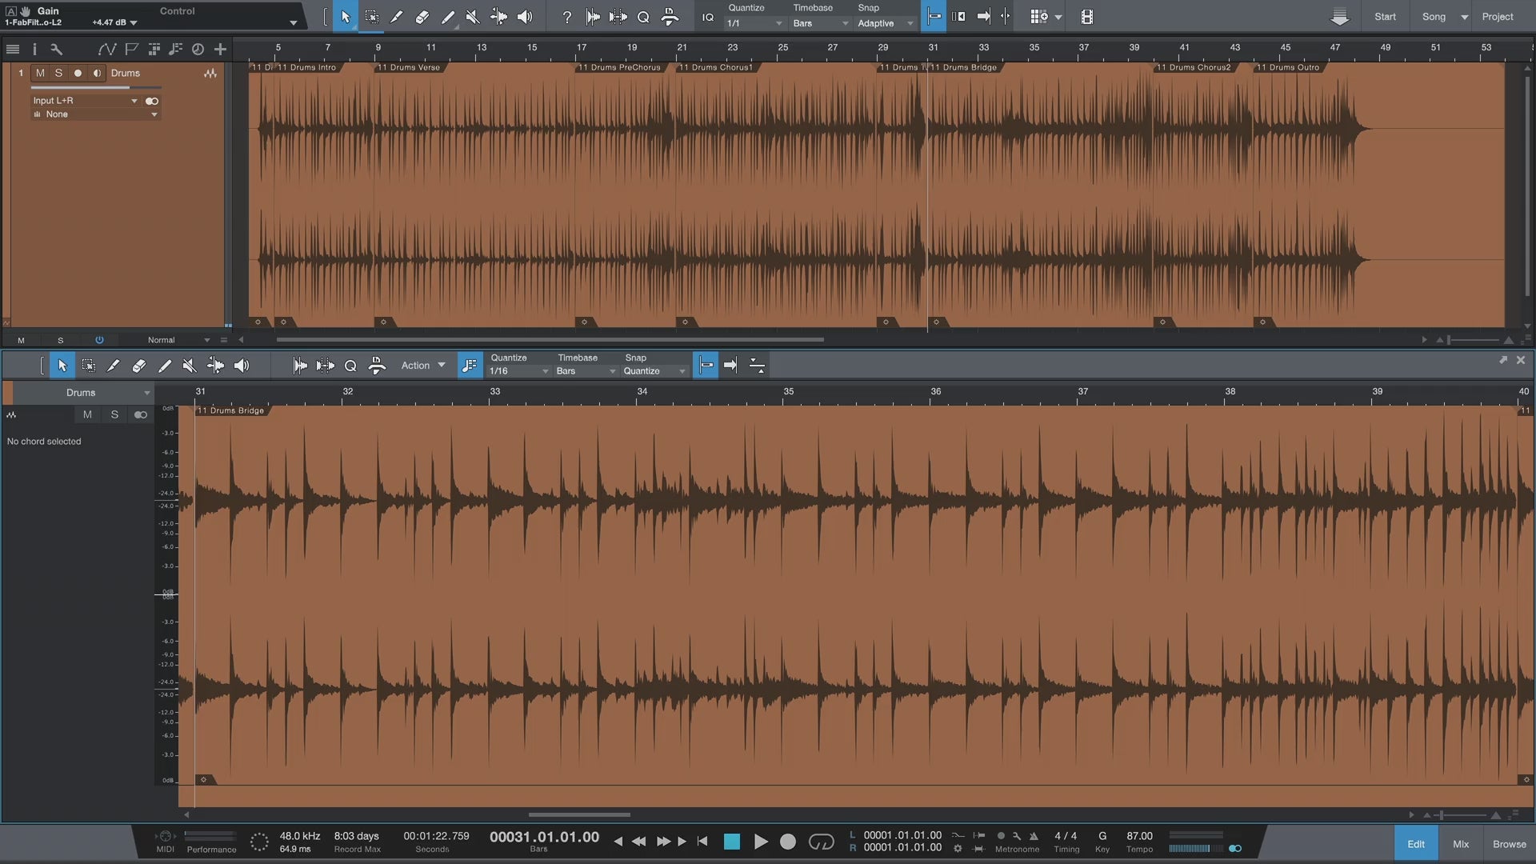
Task: Toggle monitor on Drums track
Action: [97, 73]
